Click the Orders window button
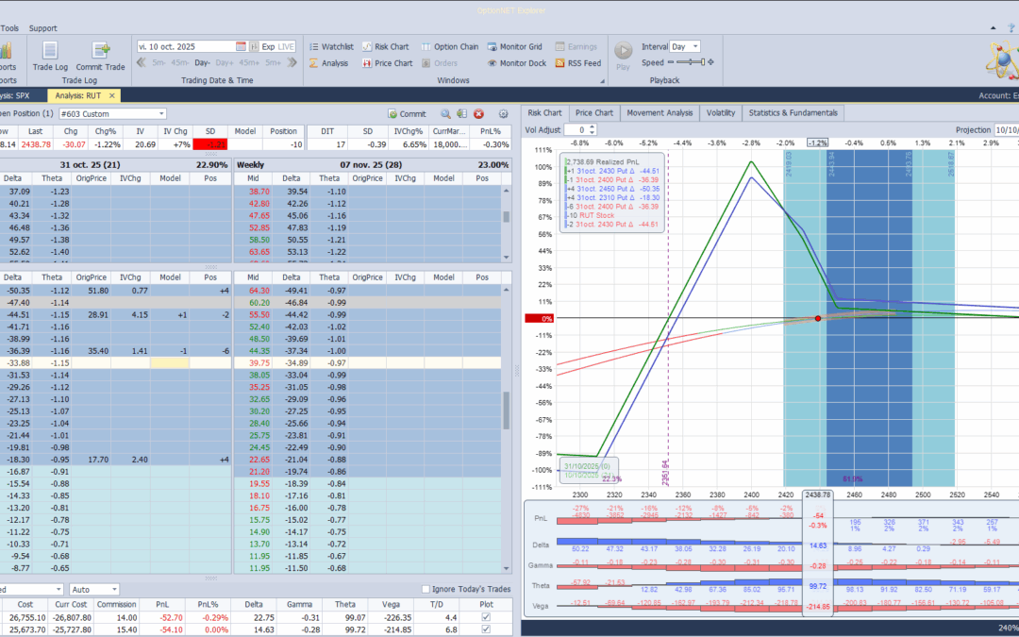This screenshot has height=637, width=1019. [x=440, y=63]
